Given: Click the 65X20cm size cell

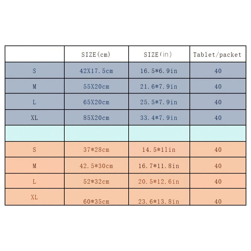Looking at the screenshot, I should [x=96, y=102].
